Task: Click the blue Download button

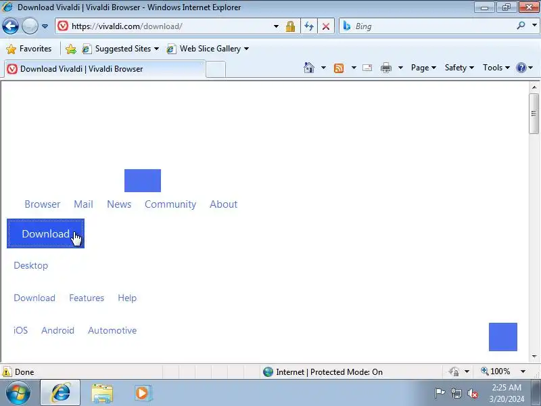Action: 45,233
